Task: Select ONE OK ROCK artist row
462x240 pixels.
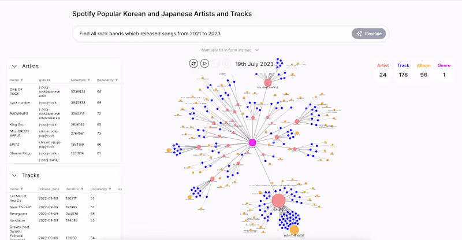Action: 64,91
